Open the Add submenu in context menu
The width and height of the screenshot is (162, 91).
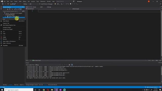(13, 19)
